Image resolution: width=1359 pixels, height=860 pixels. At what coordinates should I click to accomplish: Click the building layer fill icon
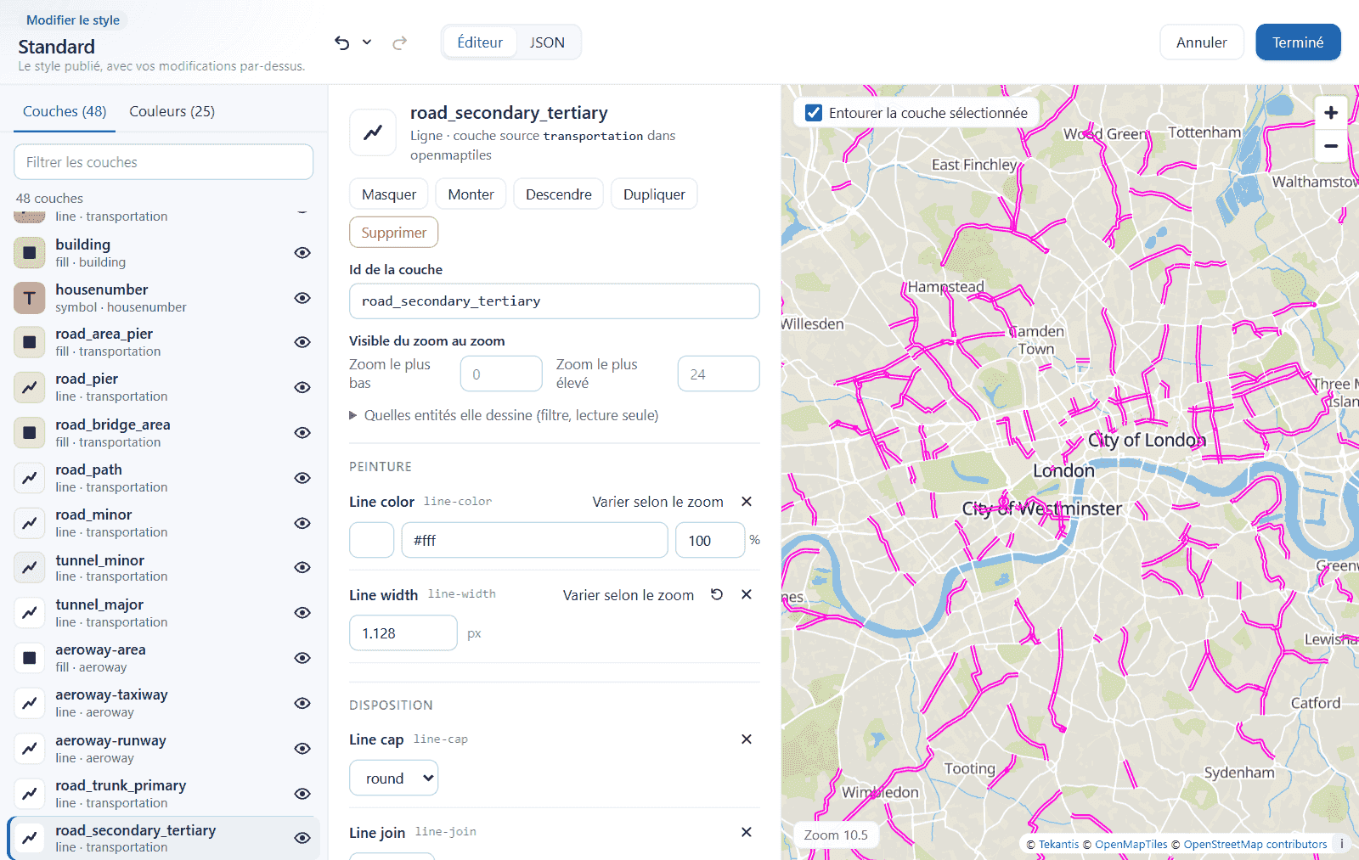click(30, 253)
